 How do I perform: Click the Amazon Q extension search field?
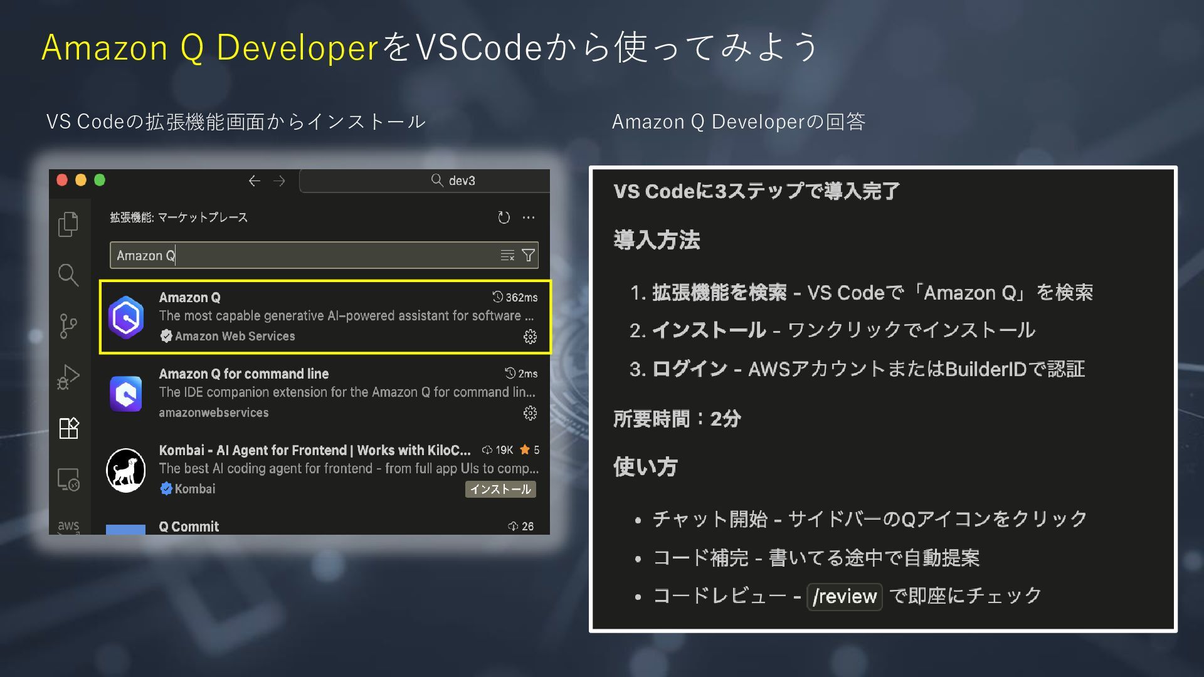pyautogui.click(x=301, y=255)
